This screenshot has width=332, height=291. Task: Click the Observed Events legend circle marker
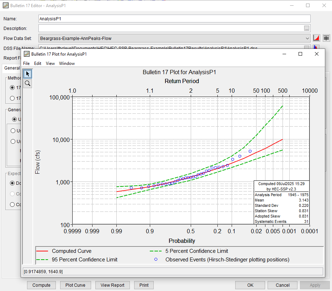pos(156,259)
